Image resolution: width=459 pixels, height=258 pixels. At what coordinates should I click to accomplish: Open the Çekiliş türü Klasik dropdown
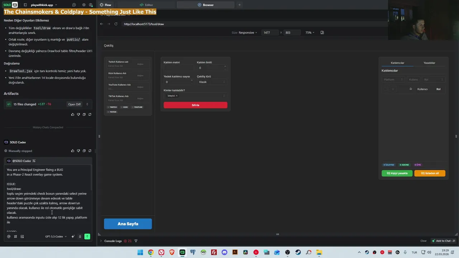[x=212, y=82]
